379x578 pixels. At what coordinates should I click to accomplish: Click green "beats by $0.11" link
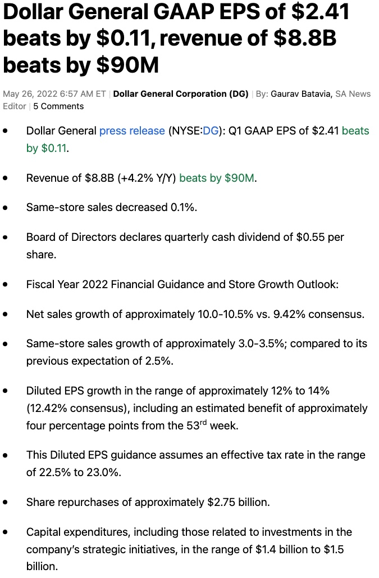(355, 131)
